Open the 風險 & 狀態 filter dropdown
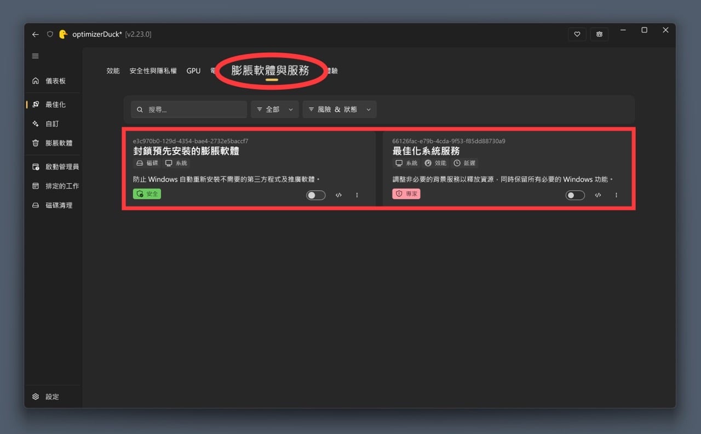Screen dimensions: 701x434 (340, 109)
